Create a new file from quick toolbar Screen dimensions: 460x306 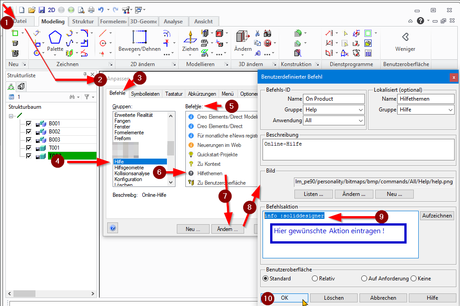22,10
